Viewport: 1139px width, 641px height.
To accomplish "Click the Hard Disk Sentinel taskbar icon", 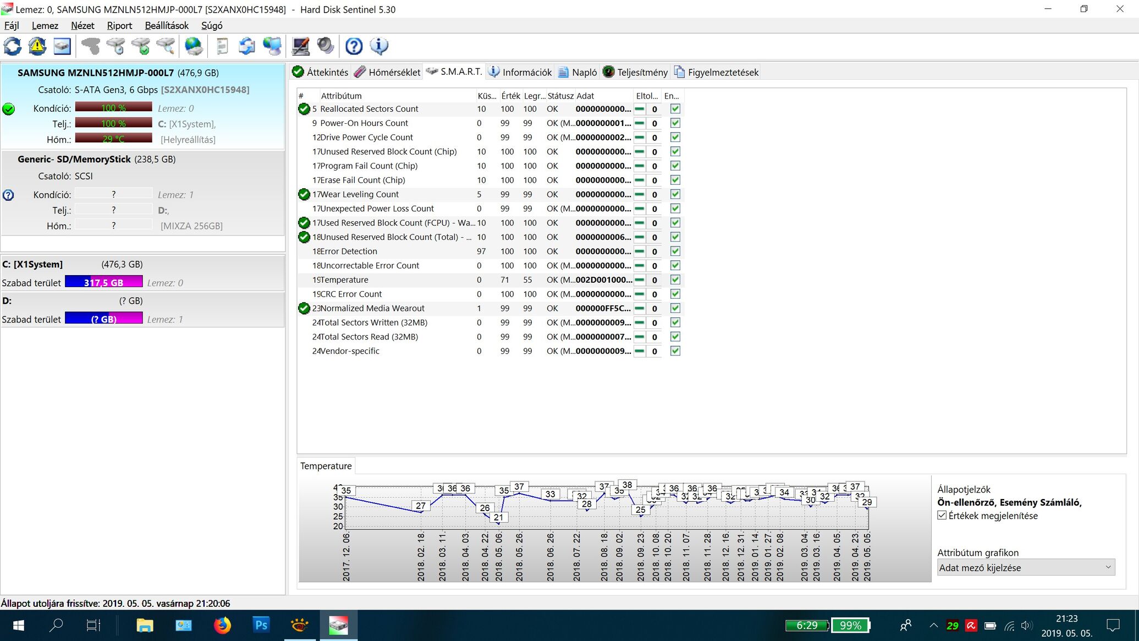I will pyautogui.click(x=339, y=626).
